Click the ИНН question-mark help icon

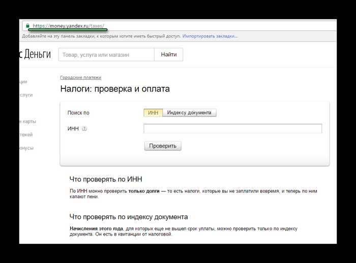[84, 128]
